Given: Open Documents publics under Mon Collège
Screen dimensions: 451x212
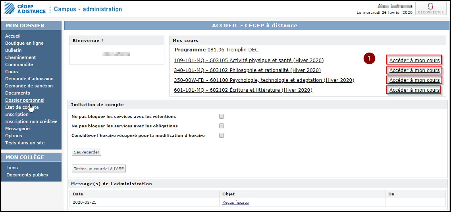Looking at the screenshot, I should pos(27,175).
